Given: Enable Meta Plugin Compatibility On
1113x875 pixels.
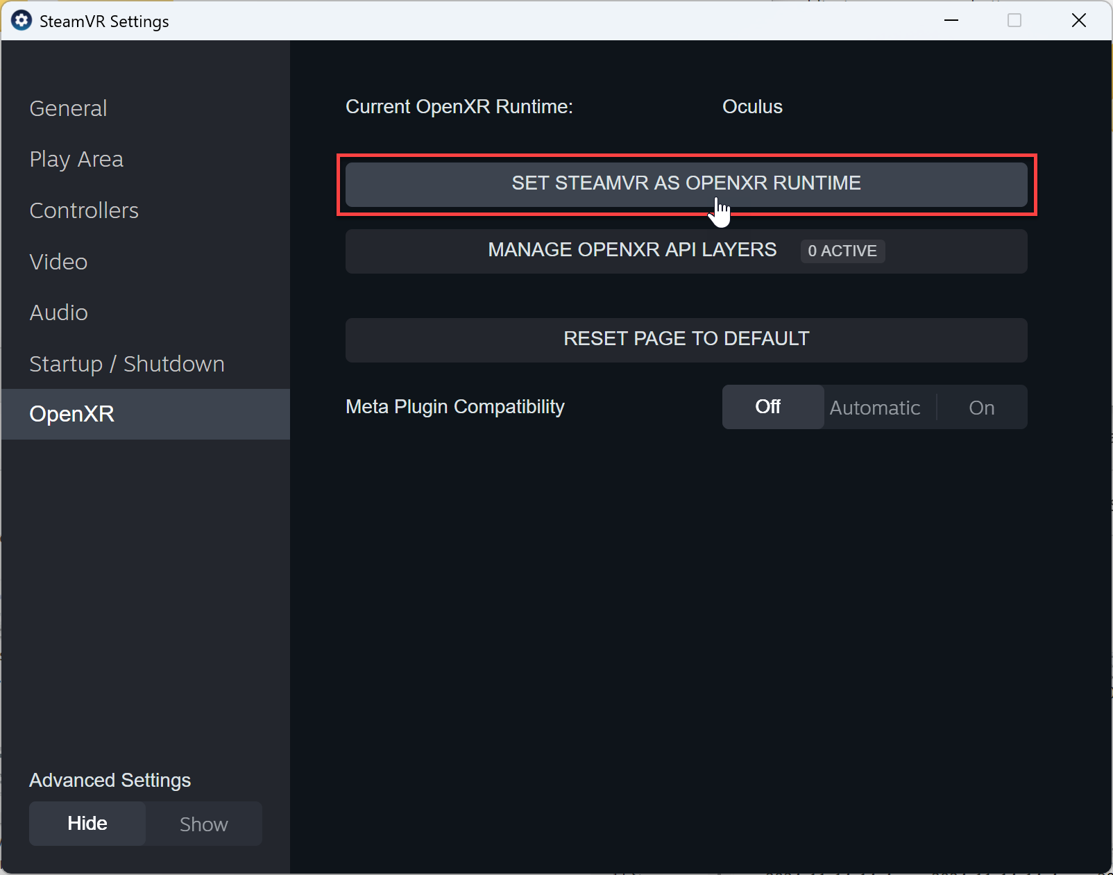Looking at the screenshot, I should click(982, 407).
